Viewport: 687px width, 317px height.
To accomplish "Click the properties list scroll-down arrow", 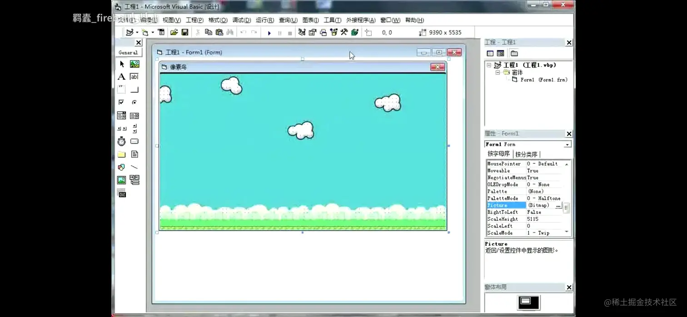I will click(x=567, y=232).
